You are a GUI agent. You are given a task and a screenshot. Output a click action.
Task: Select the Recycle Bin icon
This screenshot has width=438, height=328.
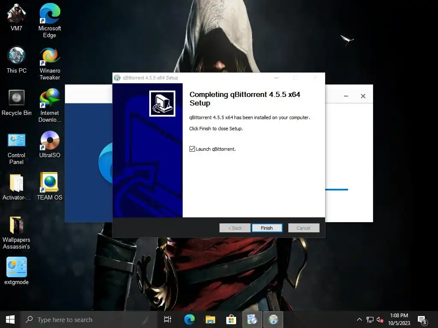click(x=17, y=102)
